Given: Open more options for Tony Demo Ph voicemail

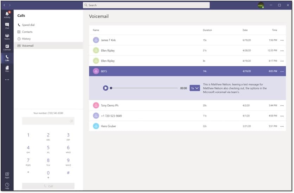Looking at the screenshot, I should tap(282, 106).
